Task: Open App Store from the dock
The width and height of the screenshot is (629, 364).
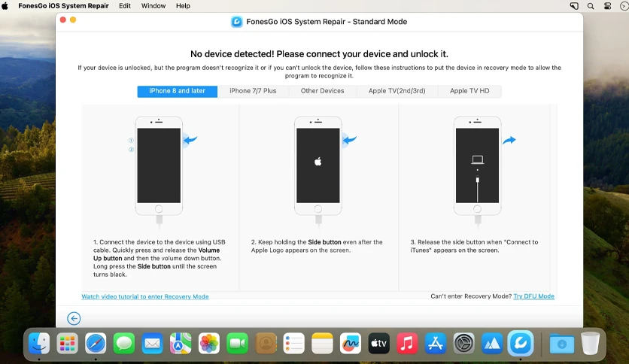Action: (x=436, y=344)
